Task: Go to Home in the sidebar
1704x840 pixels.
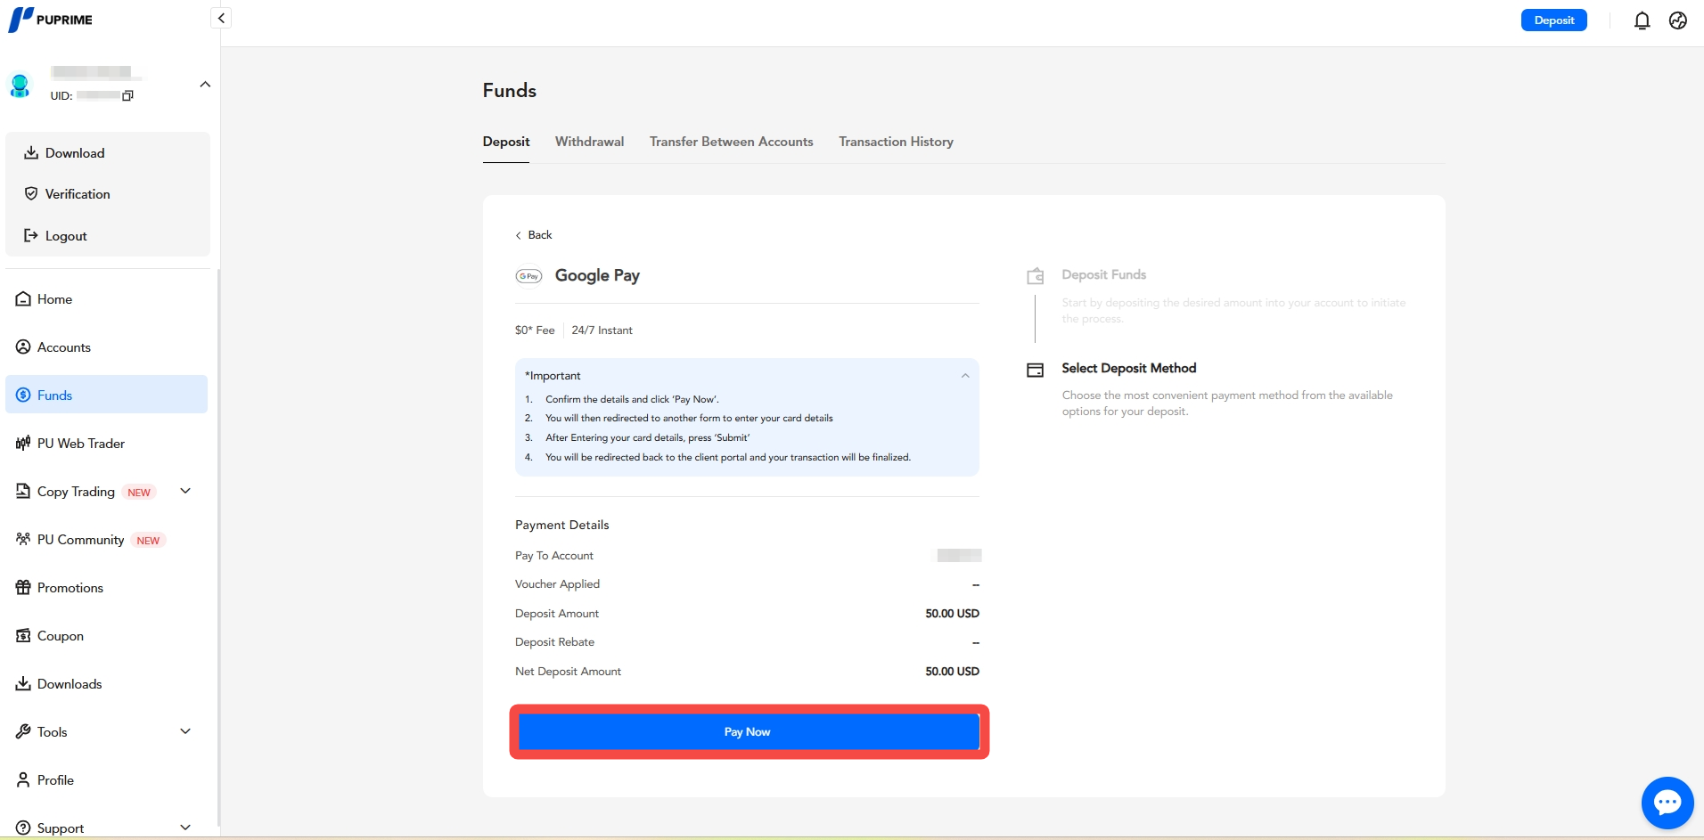Action: tap(106, 299)
